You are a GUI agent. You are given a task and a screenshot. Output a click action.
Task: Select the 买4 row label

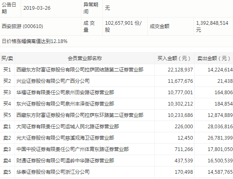7,104
